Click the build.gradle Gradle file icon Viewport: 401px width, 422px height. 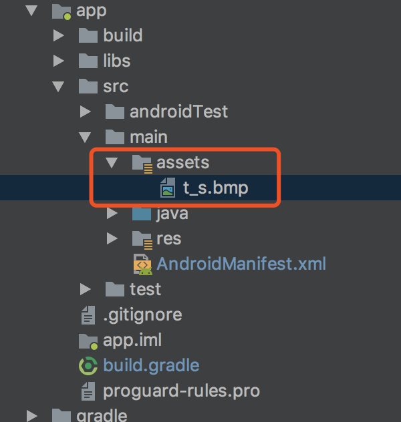coord(88,366)
